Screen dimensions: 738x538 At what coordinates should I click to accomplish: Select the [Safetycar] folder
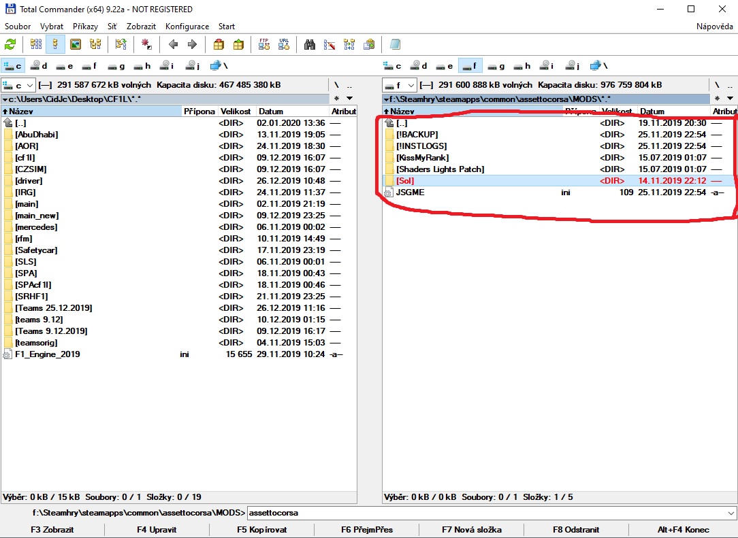coord(178,250)
